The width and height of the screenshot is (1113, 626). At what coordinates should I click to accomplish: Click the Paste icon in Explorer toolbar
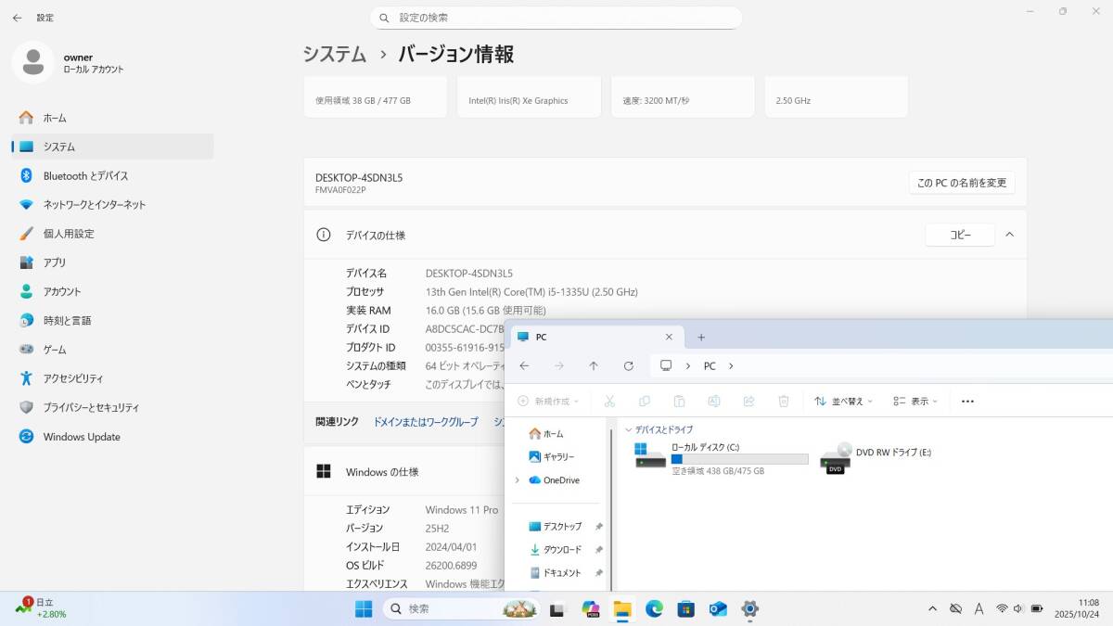(x=680, y=400)
